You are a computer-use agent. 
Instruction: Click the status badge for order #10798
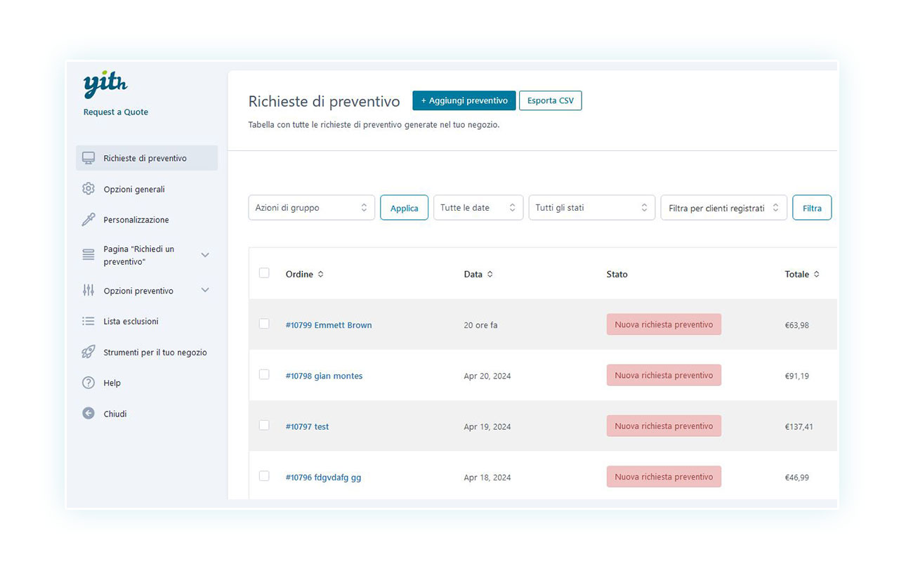click(x=664, y=375)
